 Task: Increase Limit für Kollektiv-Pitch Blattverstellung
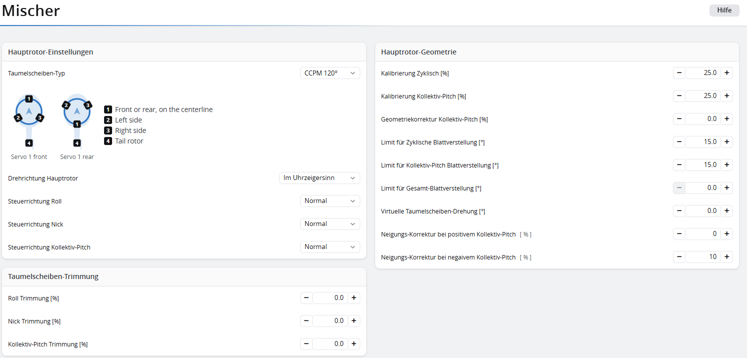(726, 165)
